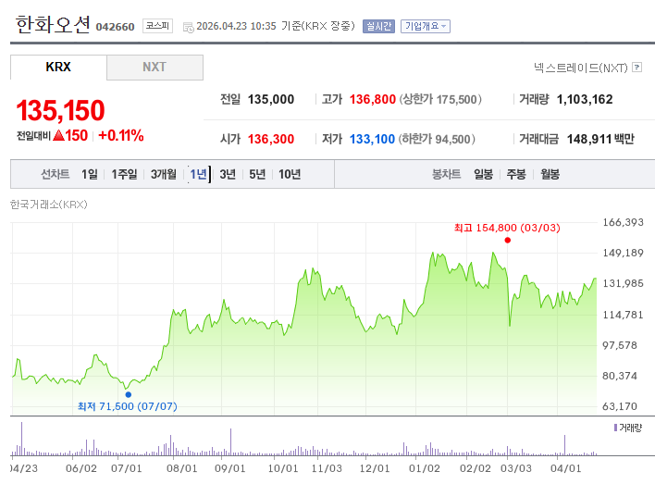Screen dimensions: 655x484
Task: Click the +0.11% change value
Action: (121, 135)
